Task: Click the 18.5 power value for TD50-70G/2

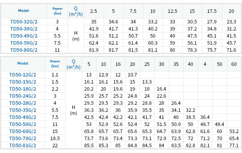Action: coord(55,138)
